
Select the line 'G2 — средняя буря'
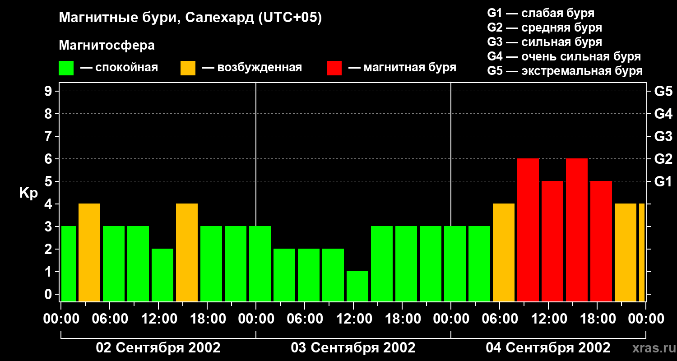(x=545, y=28)
